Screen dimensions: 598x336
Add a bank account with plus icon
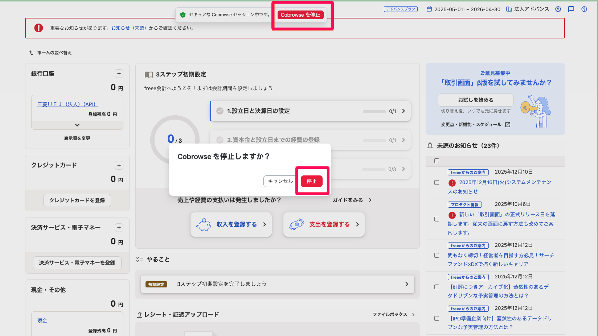tap(119, 74)
